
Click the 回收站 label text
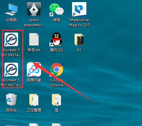point(11,110)
